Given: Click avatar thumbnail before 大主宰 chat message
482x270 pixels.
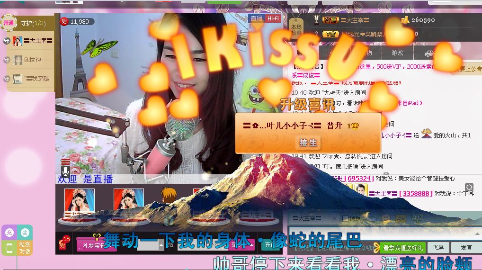Looking at the screenshot, I should pyautogui.click(x=361, y=190).
